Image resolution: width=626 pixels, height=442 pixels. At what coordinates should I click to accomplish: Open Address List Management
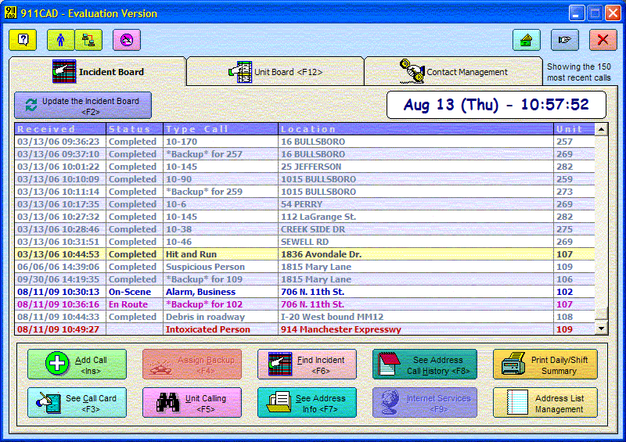click(x=545, y=403)
